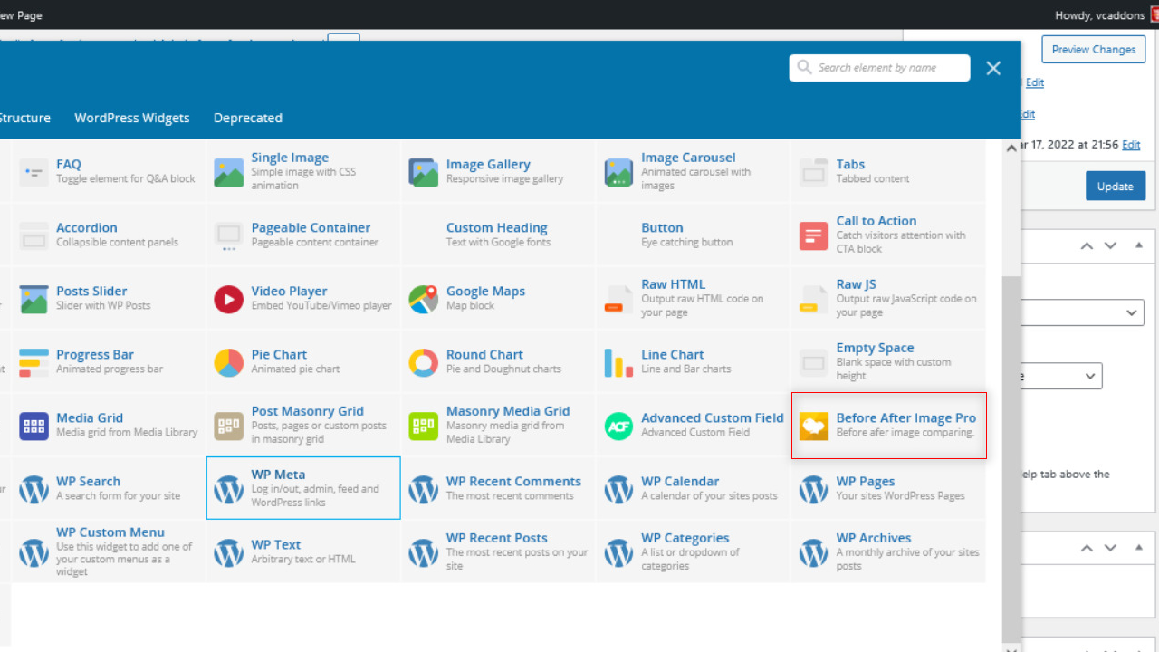The image size is (1159, 652).
Task: Choose the Masonry Media Grid icon
Action: pos(424,426)
